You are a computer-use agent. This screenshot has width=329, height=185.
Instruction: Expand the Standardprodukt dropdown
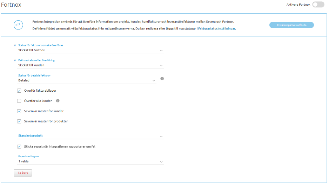click(161, 136)
